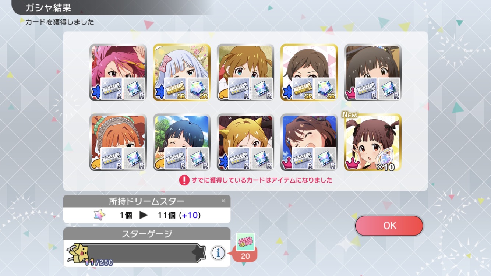This screenshot has height=276, width=491.
Task: Select the orange-haired girl with green headband card
Action: [x=118, y=142]
